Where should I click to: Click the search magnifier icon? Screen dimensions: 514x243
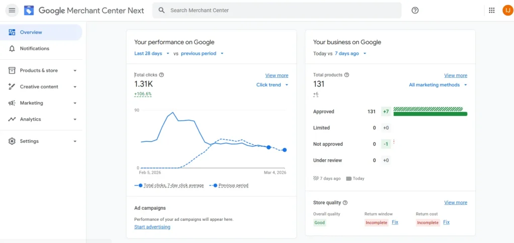[x=161, y=10]
